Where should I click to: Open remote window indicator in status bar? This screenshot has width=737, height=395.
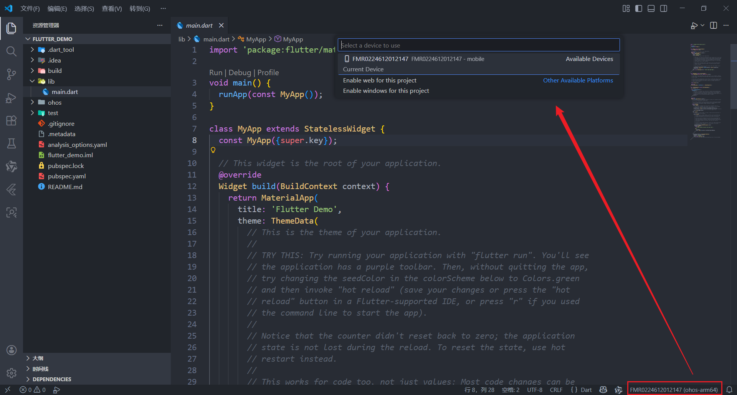pyautogui.click(x=8, y=390)
